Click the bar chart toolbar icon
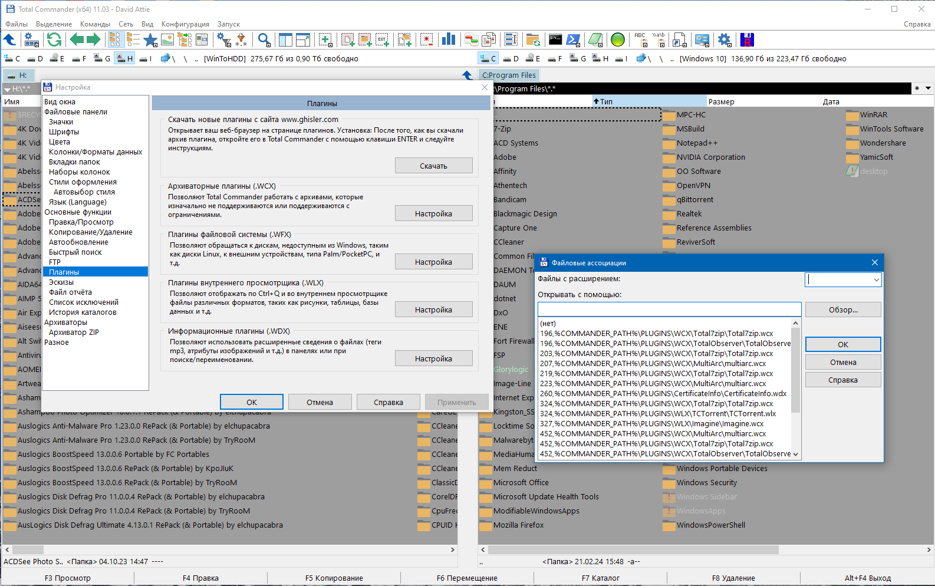 coord(449,40)
